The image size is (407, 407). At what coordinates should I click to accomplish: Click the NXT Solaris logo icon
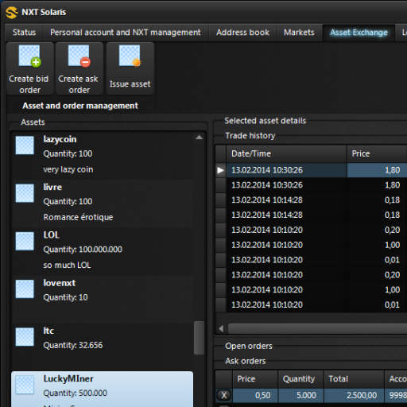12,13
